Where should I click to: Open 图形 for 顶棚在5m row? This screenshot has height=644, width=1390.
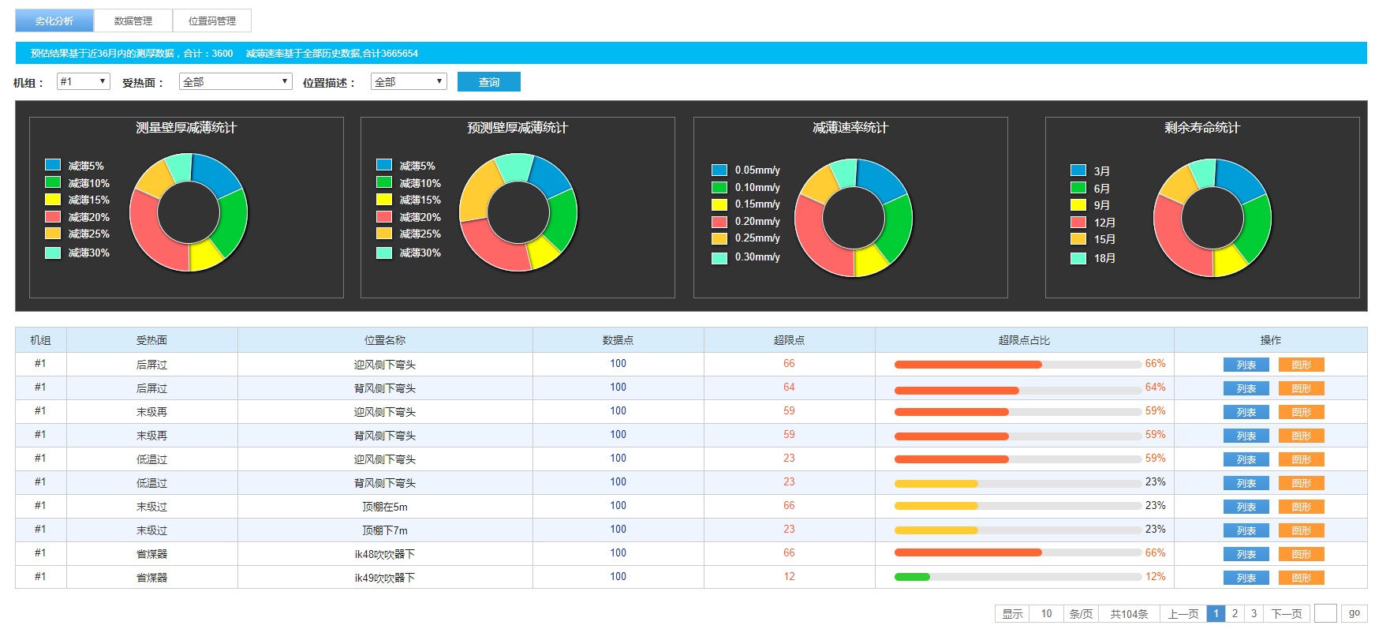click(x=1302, y=507)
